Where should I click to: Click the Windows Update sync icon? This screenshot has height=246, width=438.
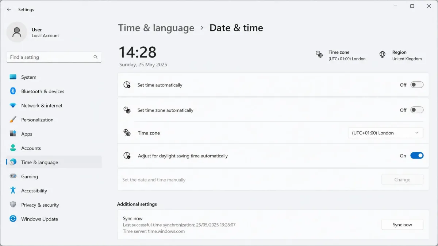point(13,219)
